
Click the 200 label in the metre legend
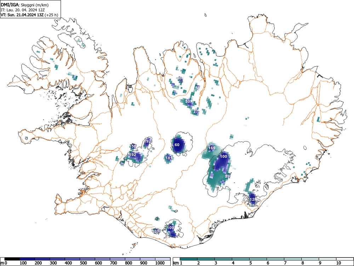click(x=38, y=263)
